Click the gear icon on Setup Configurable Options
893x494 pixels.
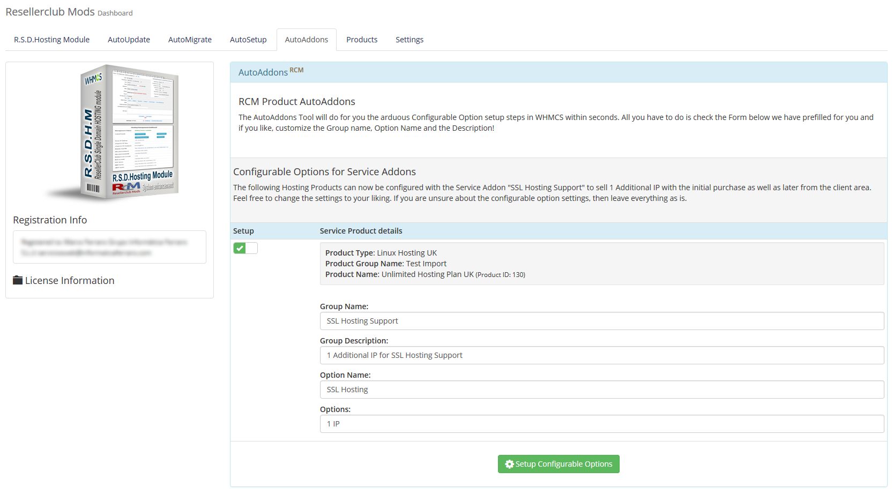pos(510,464)
